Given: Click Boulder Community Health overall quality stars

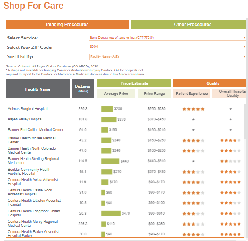Looking at the screenshot, I should [x=231, y=172].
